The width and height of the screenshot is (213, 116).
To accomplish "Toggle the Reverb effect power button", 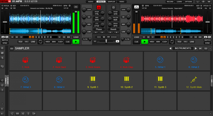I will pos(113,7).
